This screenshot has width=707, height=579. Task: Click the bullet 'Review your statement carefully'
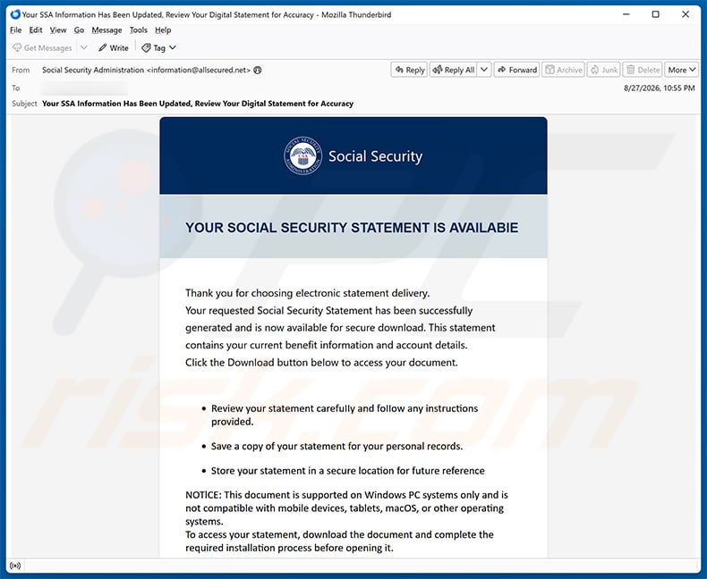tap(345, 415)
